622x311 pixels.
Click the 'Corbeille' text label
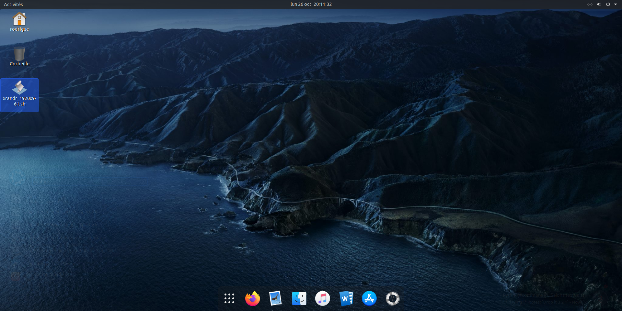(x=19, y=64)
